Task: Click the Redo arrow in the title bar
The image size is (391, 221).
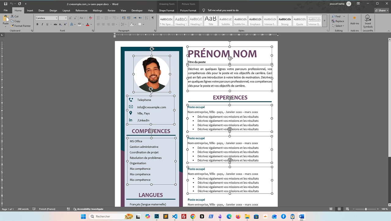Action: pos(19,4)
